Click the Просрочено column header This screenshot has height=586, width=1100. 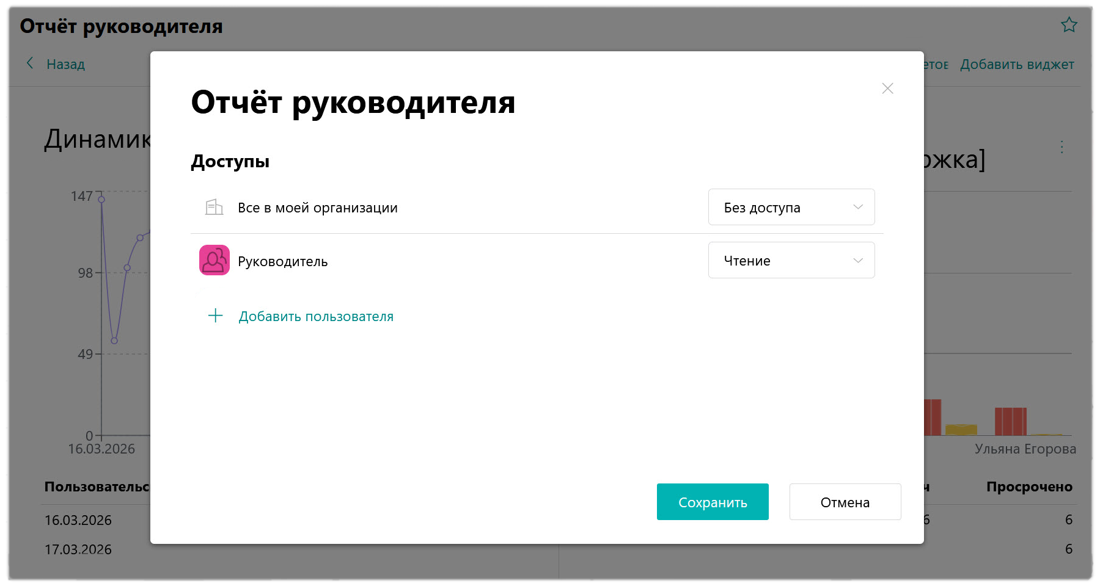[1029, 487]
